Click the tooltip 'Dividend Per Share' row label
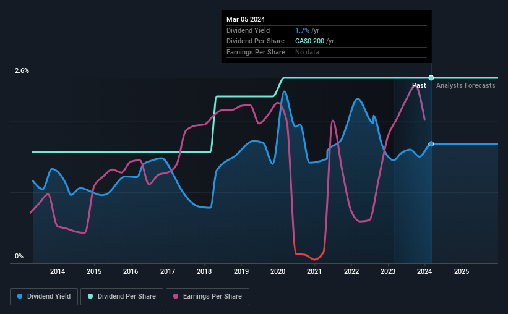508x314 pixels. tap(256, 41)
